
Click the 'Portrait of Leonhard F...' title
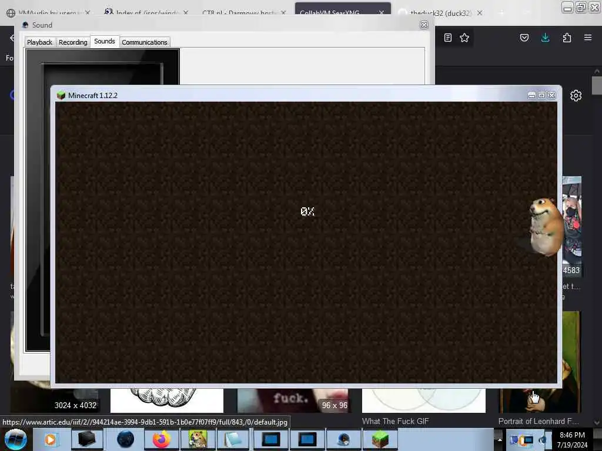click(x=539, y=421)
